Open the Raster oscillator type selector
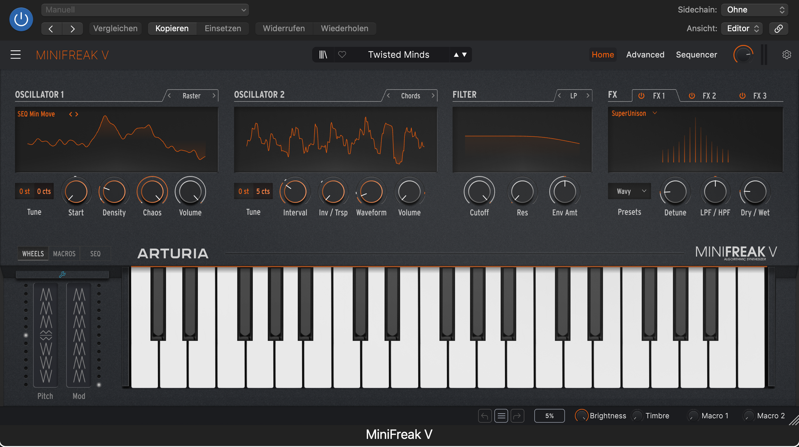799x447 pixels. pos(191,96)
